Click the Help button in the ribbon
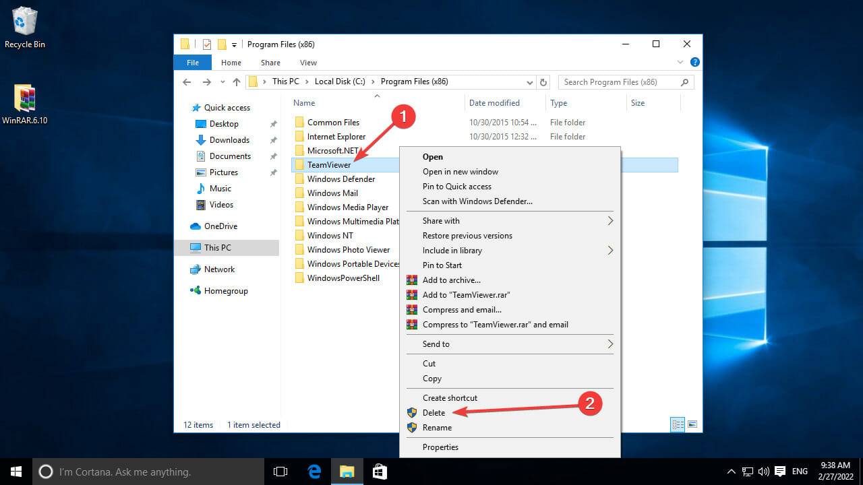863x485 pixels. pos(695,62)
